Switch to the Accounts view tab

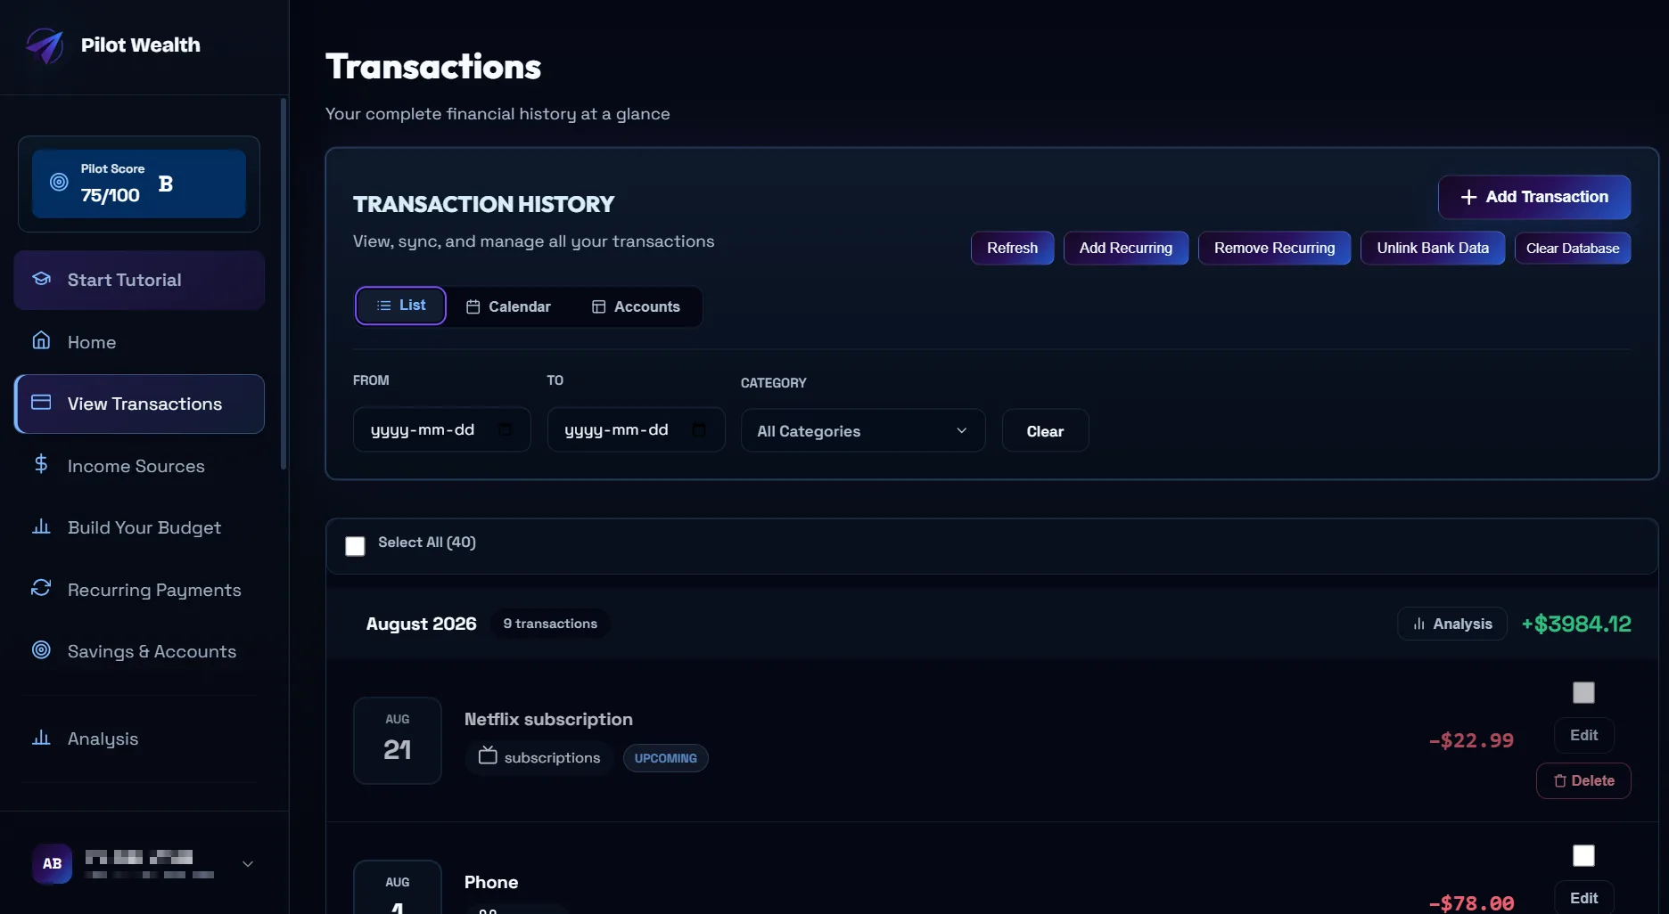pos(636,306)
